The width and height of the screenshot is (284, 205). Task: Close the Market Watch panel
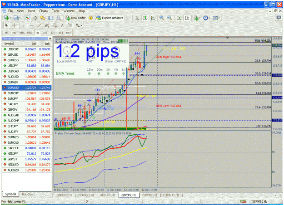(50, 39)
